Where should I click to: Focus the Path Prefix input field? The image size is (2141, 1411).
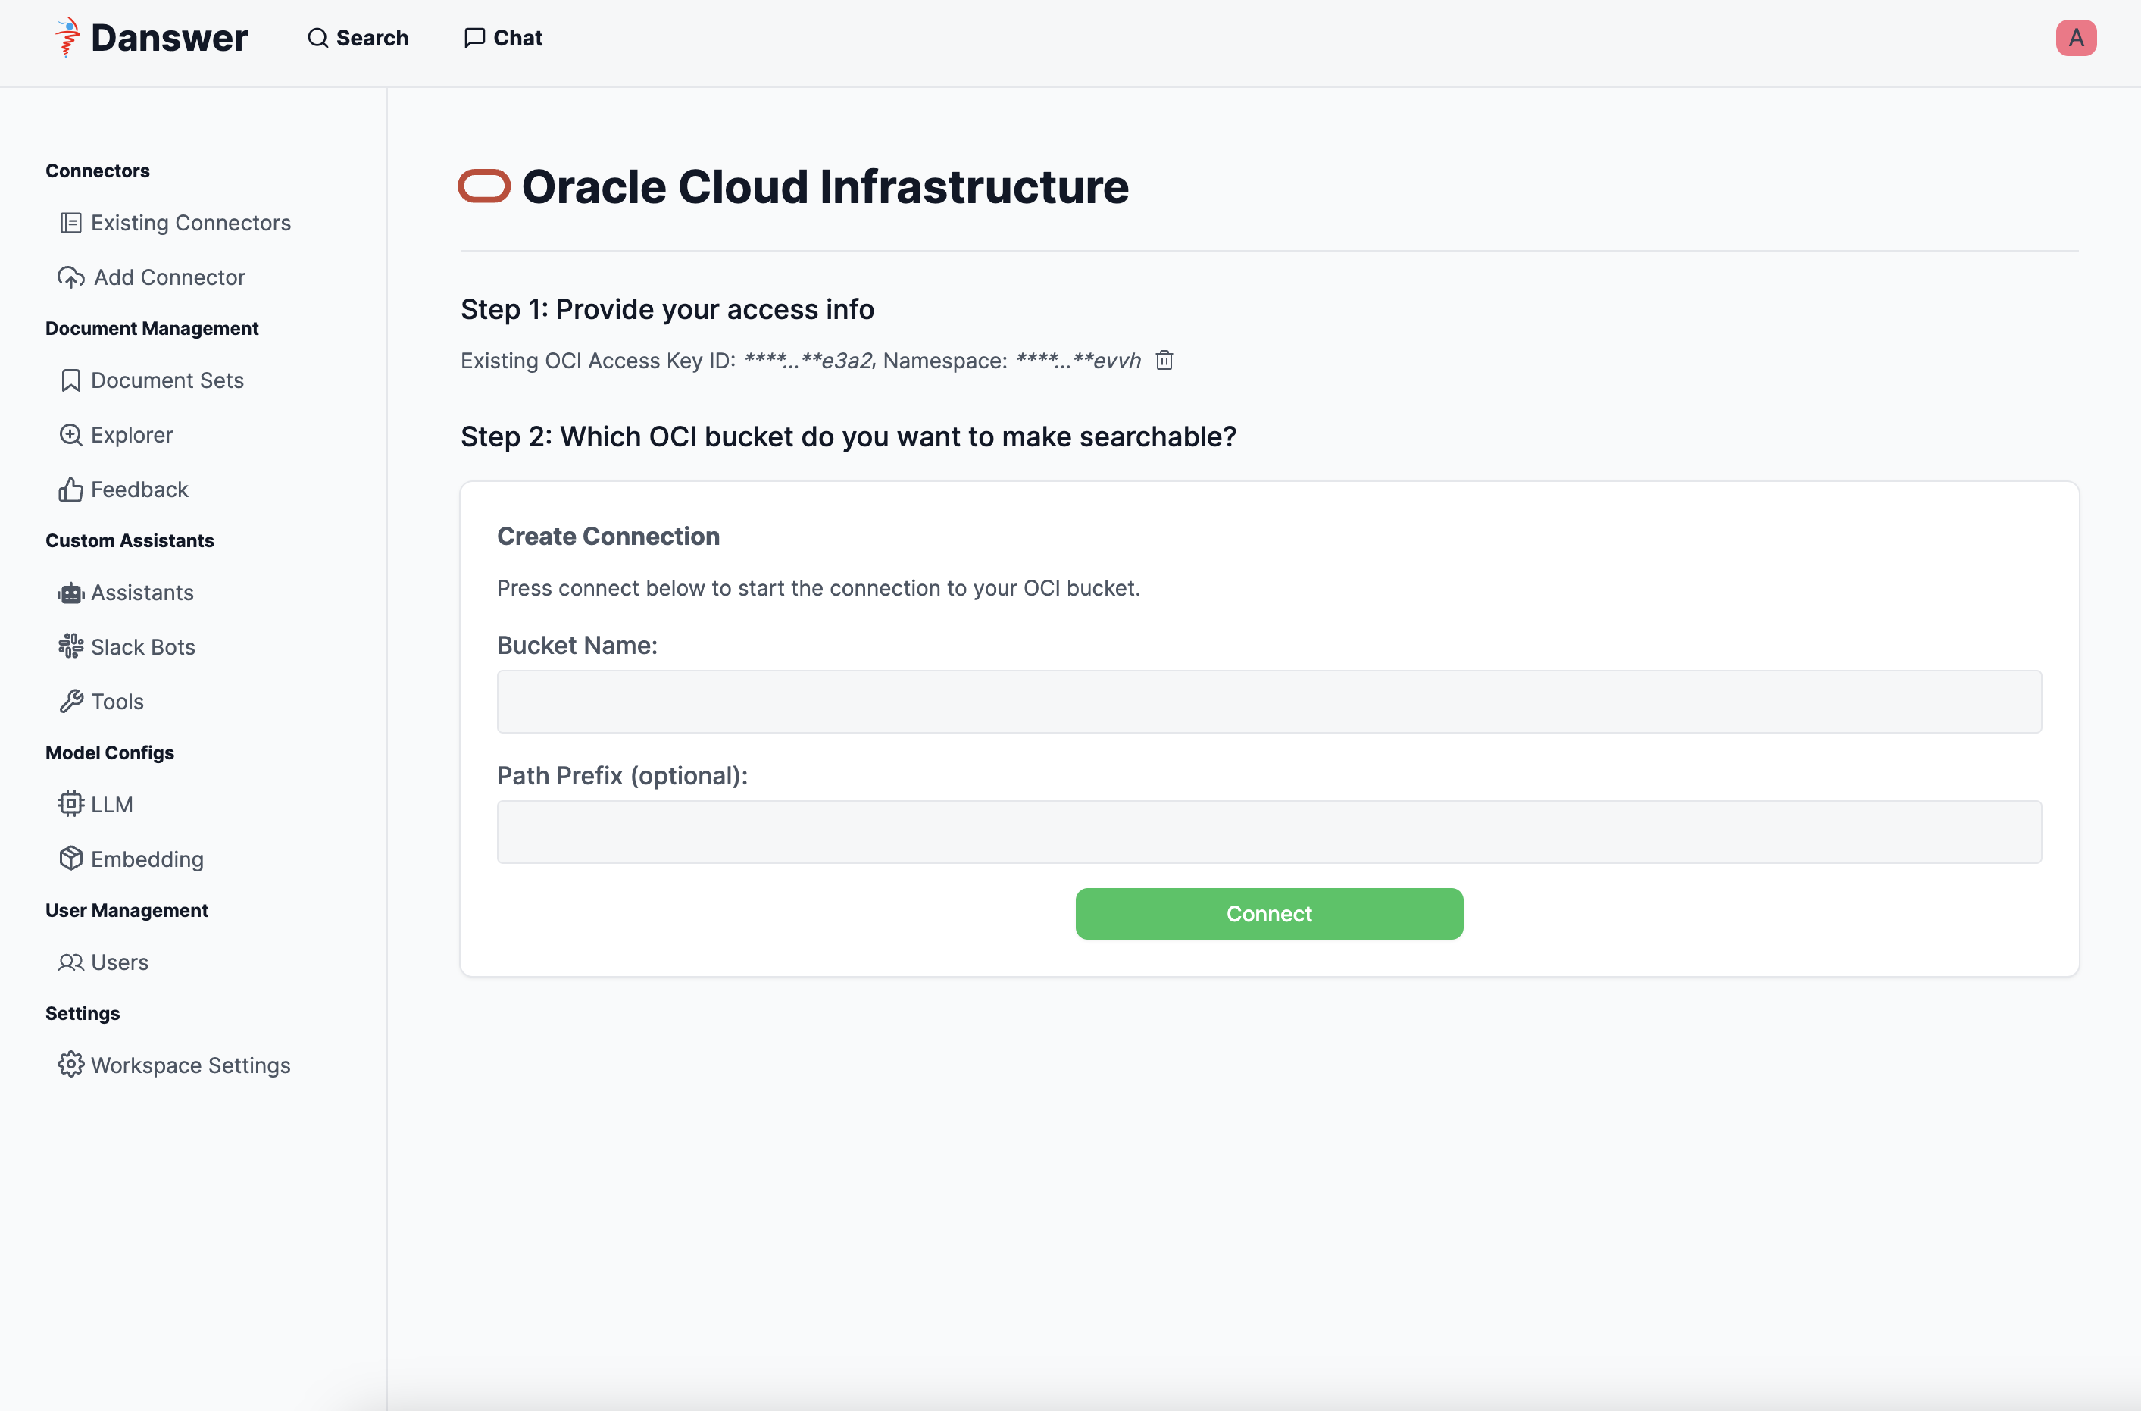pos(1268,832)
